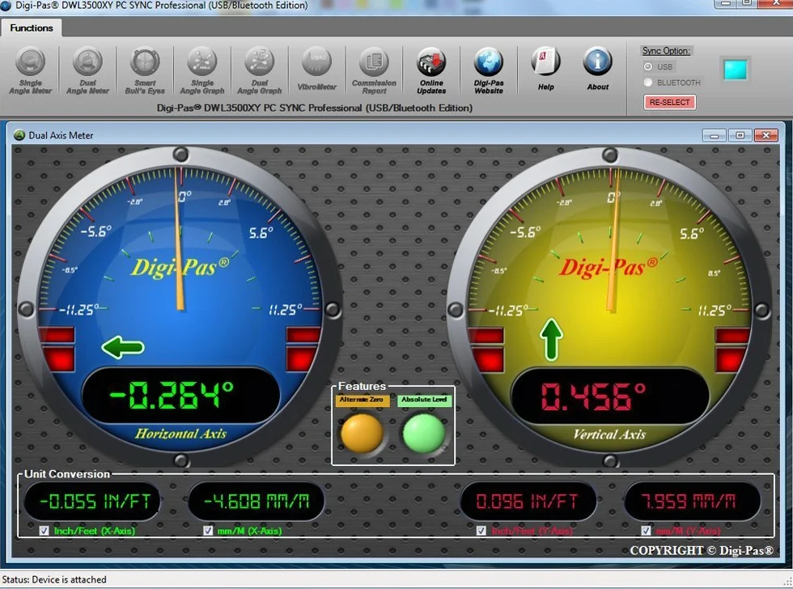Switch to the Functions tab
This screenshot has height=589, width=793.
[31, 28]
